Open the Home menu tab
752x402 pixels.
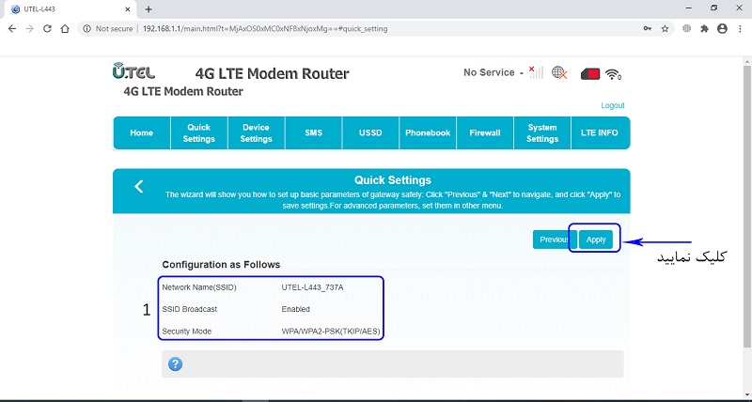(x=142, y=132)
